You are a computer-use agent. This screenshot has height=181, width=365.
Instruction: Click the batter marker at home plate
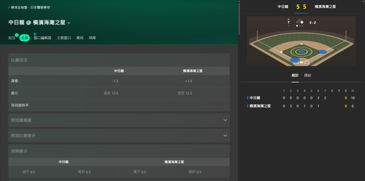click(x=295, y=60)
